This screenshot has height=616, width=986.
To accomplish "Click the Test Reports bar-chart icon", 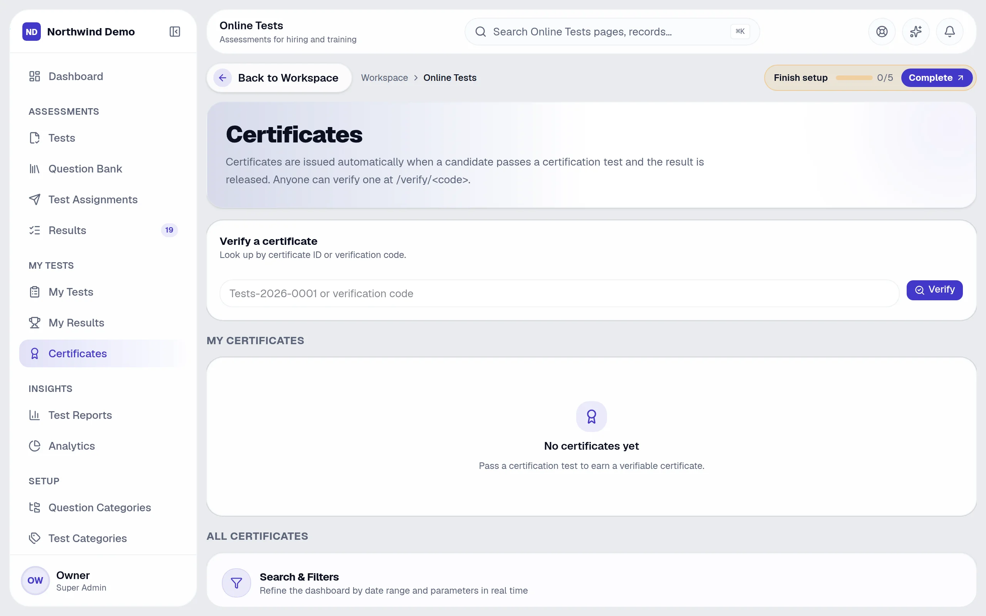I will click(35, 415).
